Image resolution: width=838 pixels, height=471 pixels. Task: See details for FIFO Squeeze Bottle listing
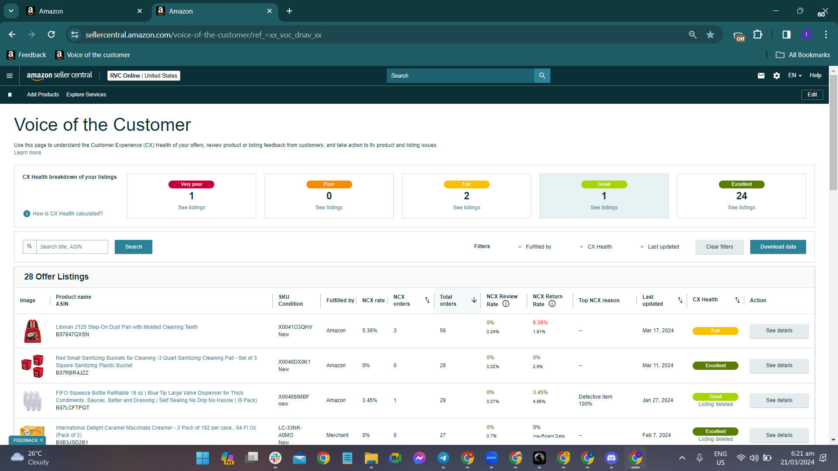(x=779, y=400)
